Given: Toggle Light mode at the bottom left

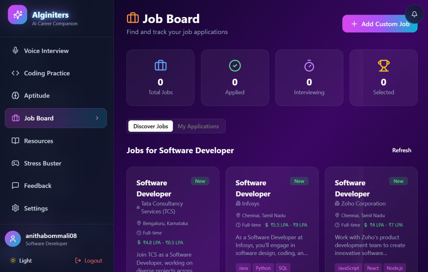Looking at the screenshot, I should [21, 260].
